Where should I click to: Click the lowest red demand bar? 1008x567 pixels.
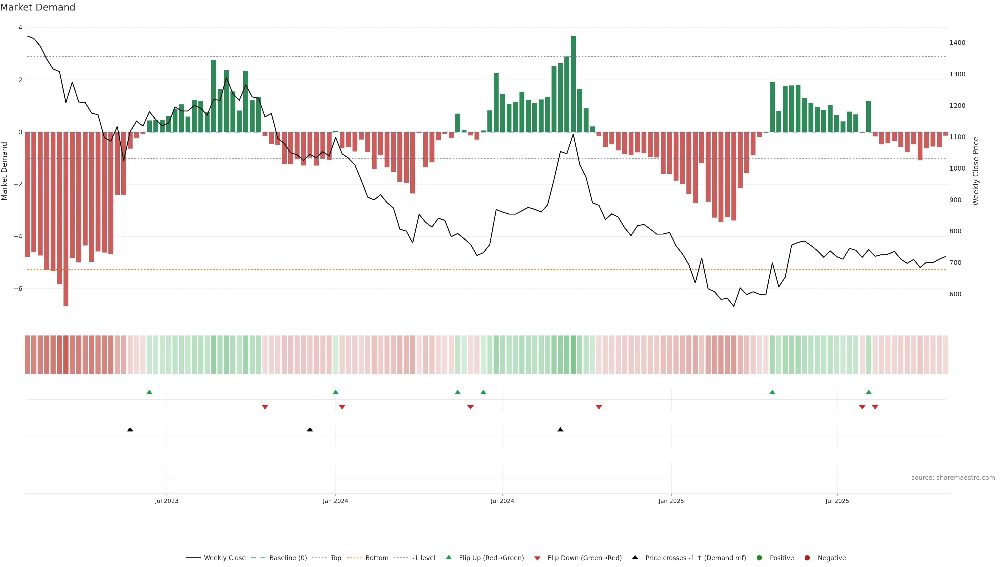(x=66, y=219)
